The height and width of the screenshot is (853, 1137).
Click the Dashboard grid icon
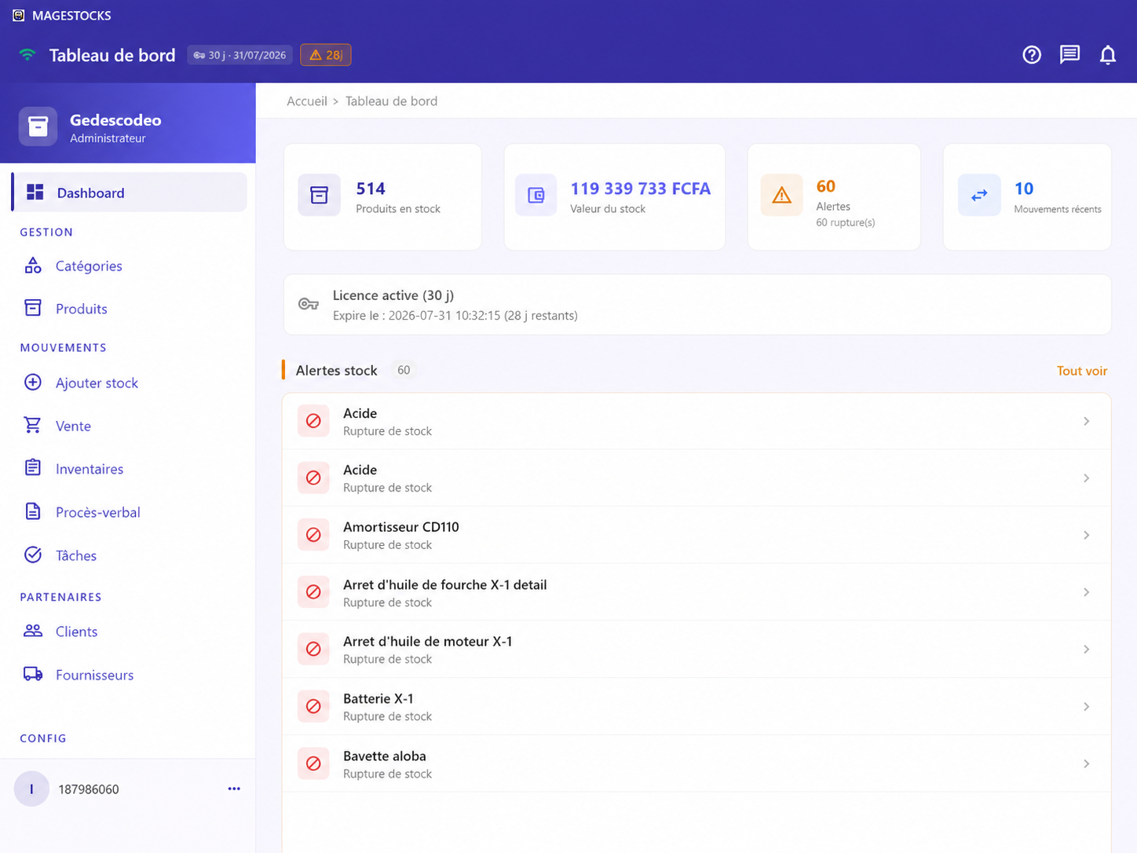(x=35, y=192)
